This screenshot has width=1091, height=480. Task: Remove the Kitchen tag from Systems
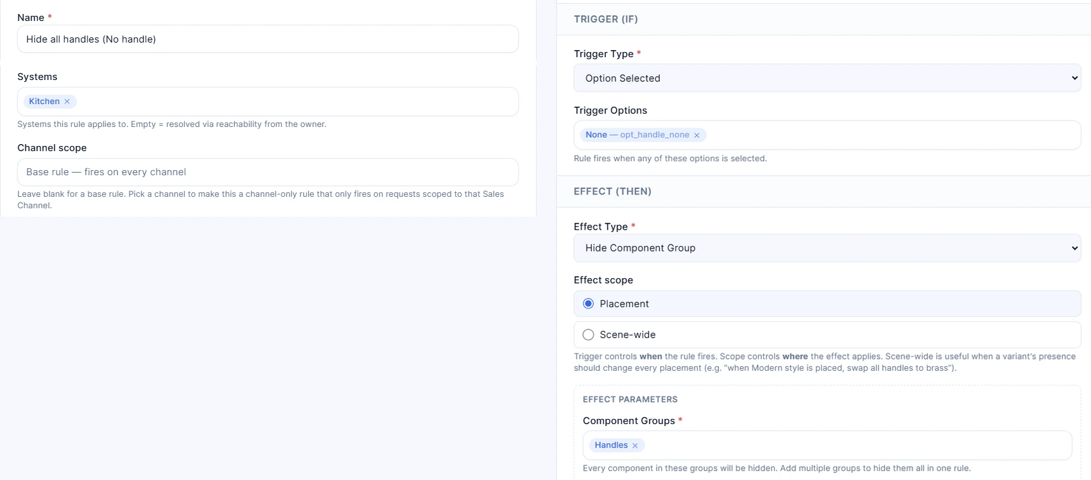[67, 102]
